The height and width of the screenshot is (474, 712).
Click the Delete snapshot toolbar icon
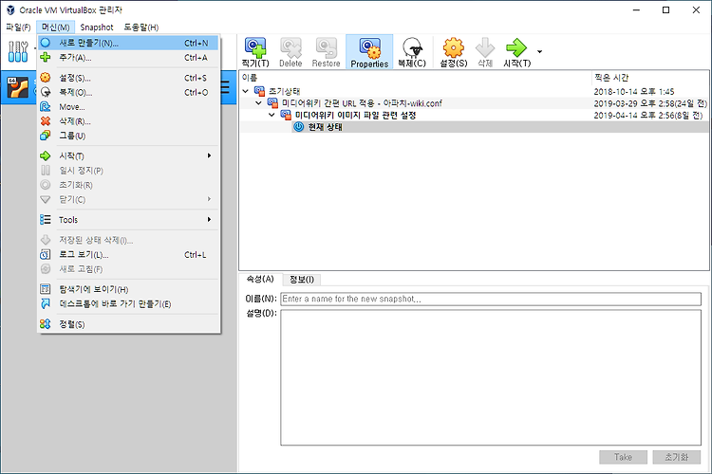pyautogui.click(x=290, y=52)
